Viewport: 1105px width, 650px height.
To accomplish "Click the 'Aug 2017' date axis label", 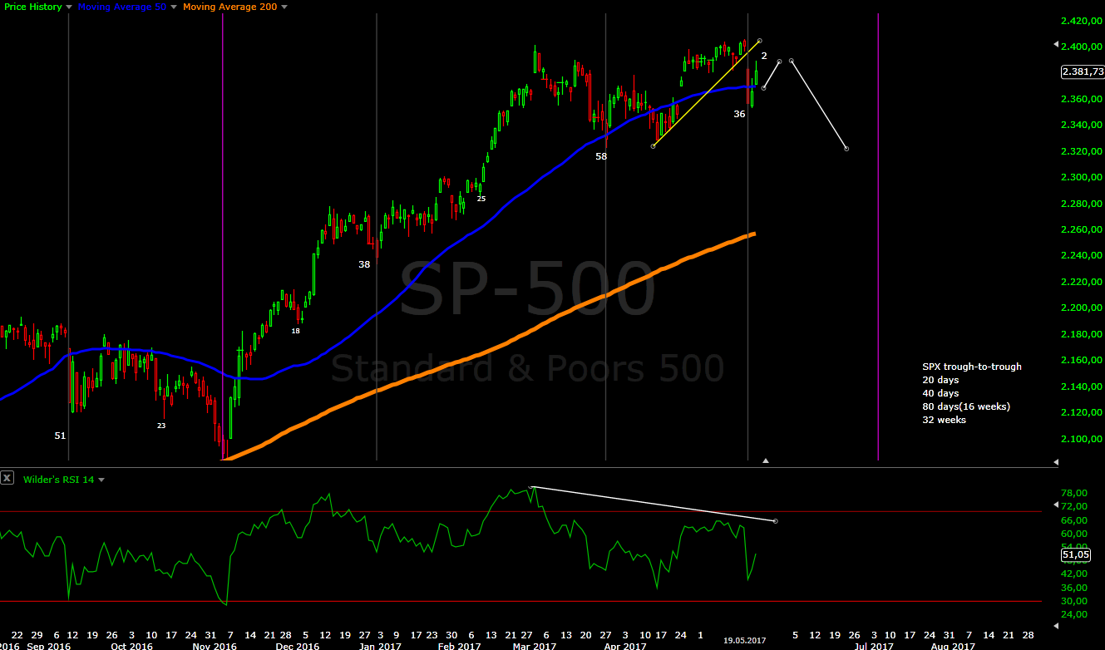I will (954, 646).
